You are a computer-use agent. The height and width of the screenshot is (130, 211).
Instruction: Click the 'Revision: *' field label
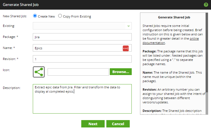tap(11, 59)
